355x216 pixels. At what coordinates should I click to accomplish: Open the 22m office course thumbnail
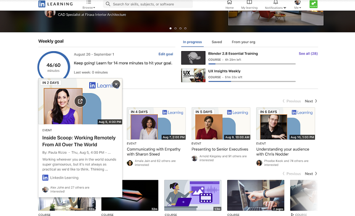(67, 204)
